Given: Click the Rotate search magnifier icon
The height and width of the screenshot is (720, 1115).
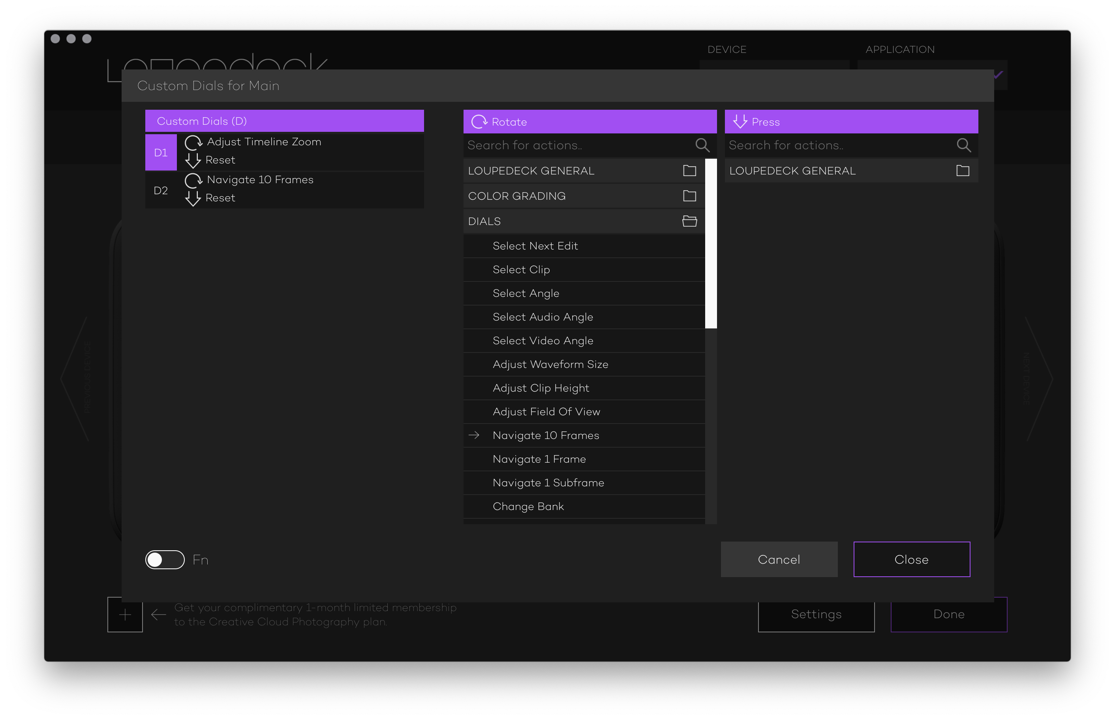Looking at the screenshot, I should click(702, 145).
